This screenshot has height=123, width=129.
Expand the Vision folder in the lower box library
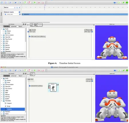click(x=1, y=114)
